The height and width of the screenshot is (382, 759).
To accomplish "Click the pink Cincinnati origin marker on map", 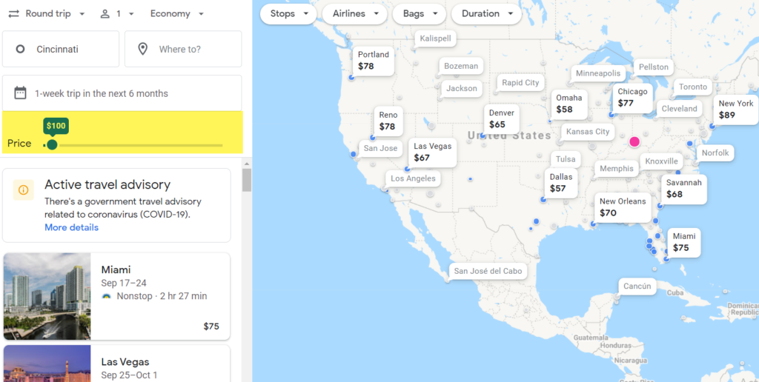I will (x=634, y=141).
